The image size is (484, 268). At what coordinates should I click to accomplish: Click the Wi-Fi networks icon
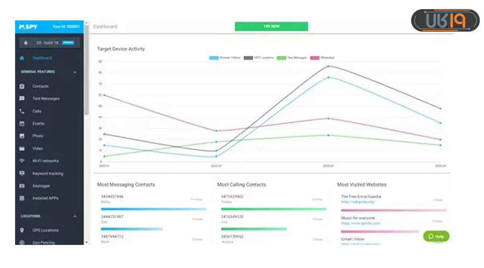pos(22,161)
